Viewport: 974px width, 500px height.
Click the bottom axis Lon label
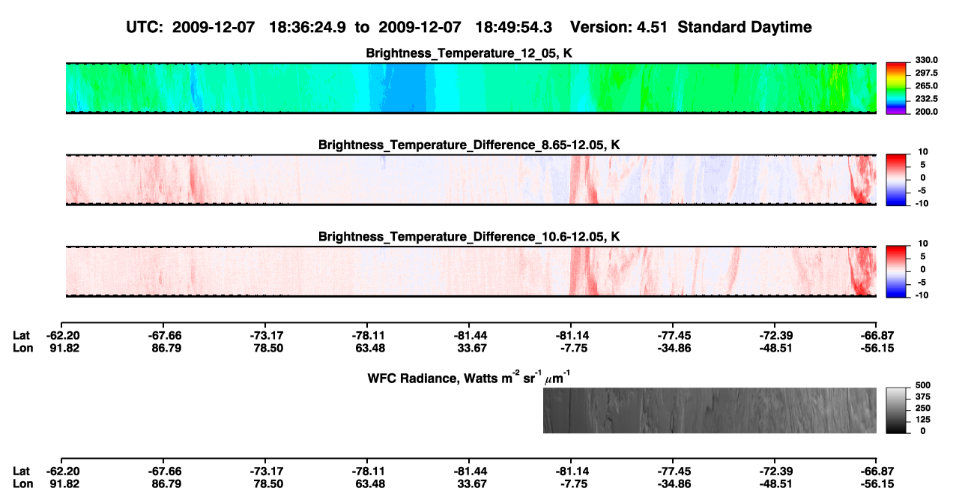tap(22, 484)
